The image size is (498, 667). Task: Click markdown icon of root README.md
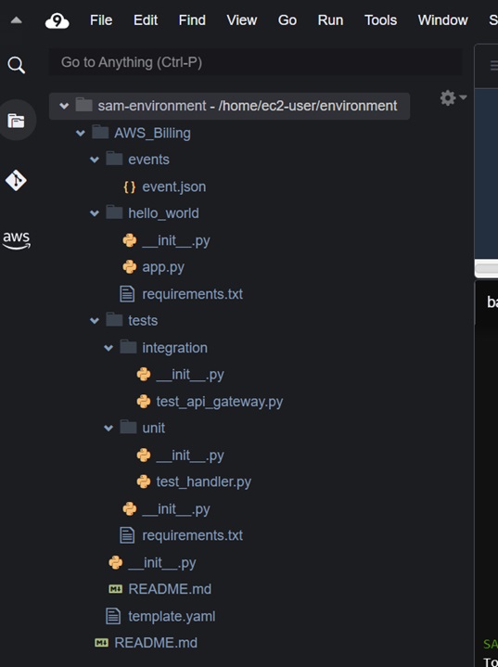coord(101,643)
